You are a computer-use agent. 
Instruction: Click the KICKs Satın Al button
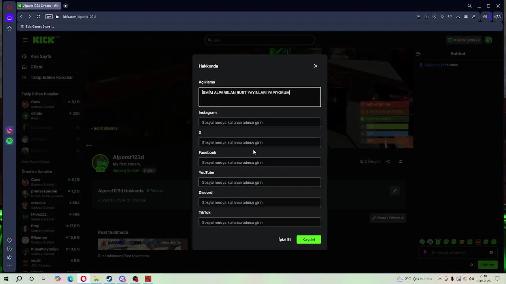pyautogui.click(x=464, y=40)
